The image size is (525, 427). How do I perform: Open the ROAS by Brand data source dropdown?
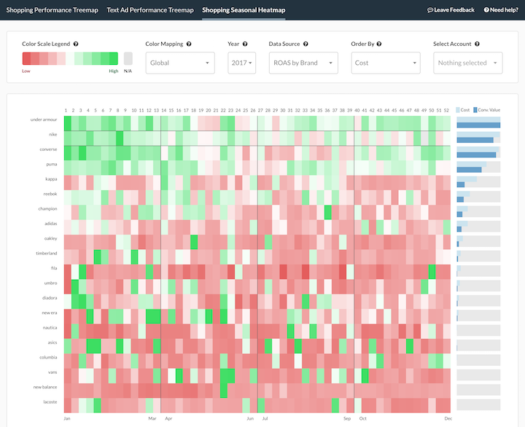[303, 63]
